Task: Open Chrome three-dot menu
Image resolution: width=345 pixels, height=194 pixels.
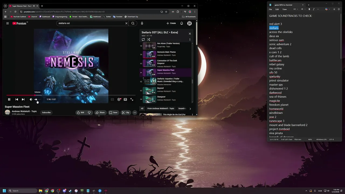Action: tap(195, 12)
